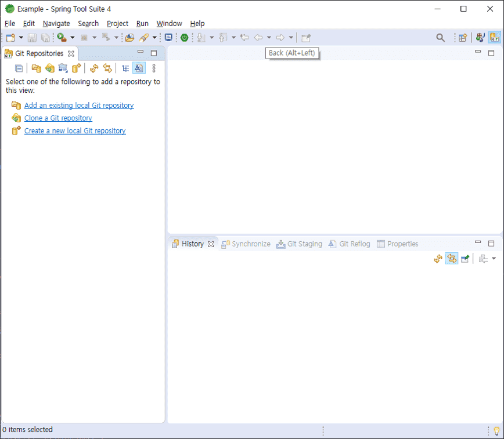This screenshot has height=439, width=504.
Task: Collapse all in Git Repositories toolbar
Action: 19,68
